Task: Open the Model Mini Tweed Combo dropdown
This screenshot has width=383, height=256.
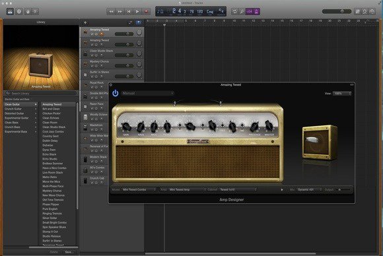Action: (x=139, y=189)
